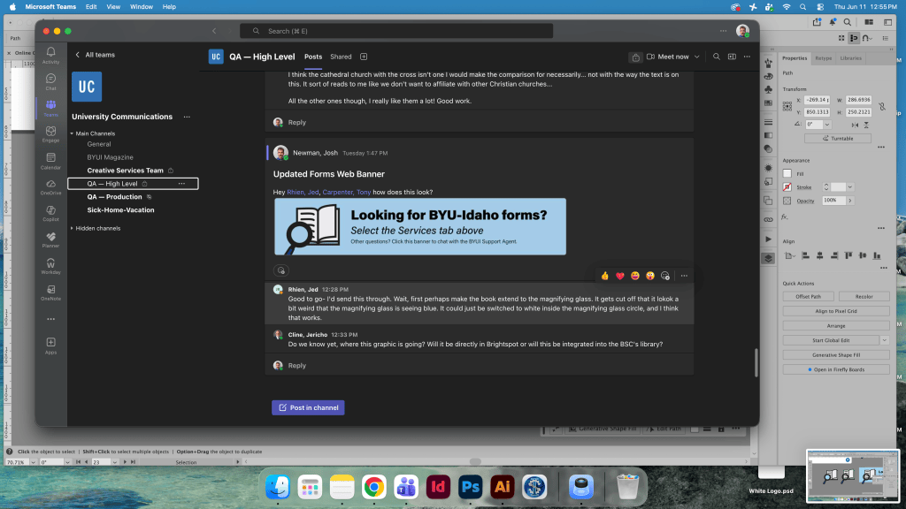
Task: Collapse the Main Channels list
Action: point(92,133)
